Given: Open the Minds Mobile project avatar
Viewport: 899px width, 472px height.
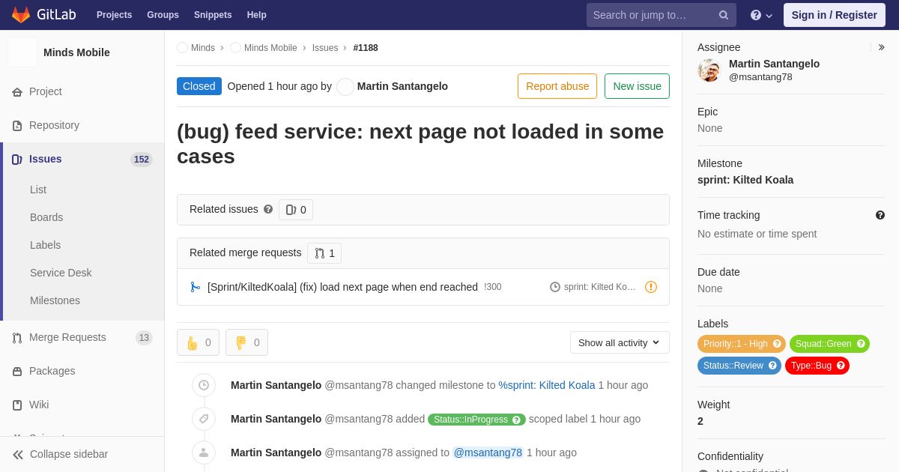Looking at the screenshot, I should pos(22,52).
